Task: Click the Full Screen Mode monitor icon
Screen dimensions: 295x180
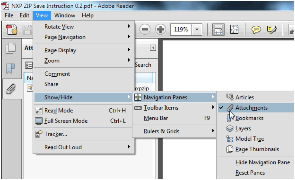Action: pos(39,121)
